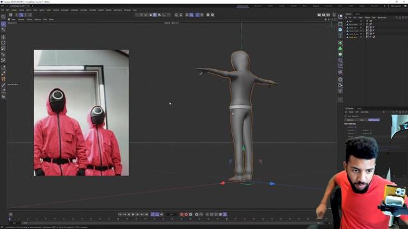This screenshot has height=229, width=408.
Task: Step to the next frame
Action: (x=138, y=214)
